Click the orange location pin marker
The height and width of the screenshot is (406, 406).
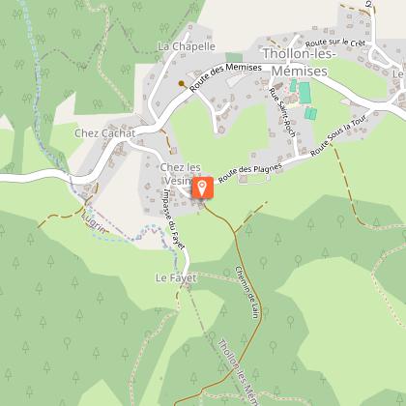pos(203,188)
